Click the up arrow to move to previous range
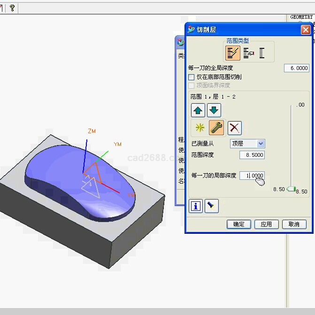This screenshot has height=315, width=315. pyautogui.click(x=198, y=110)
